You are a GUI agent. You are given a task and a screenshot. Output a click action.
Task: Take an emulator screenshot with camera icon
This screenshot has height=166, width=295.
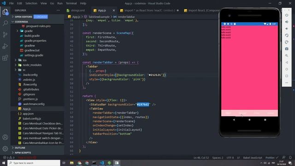coord(287,49)
